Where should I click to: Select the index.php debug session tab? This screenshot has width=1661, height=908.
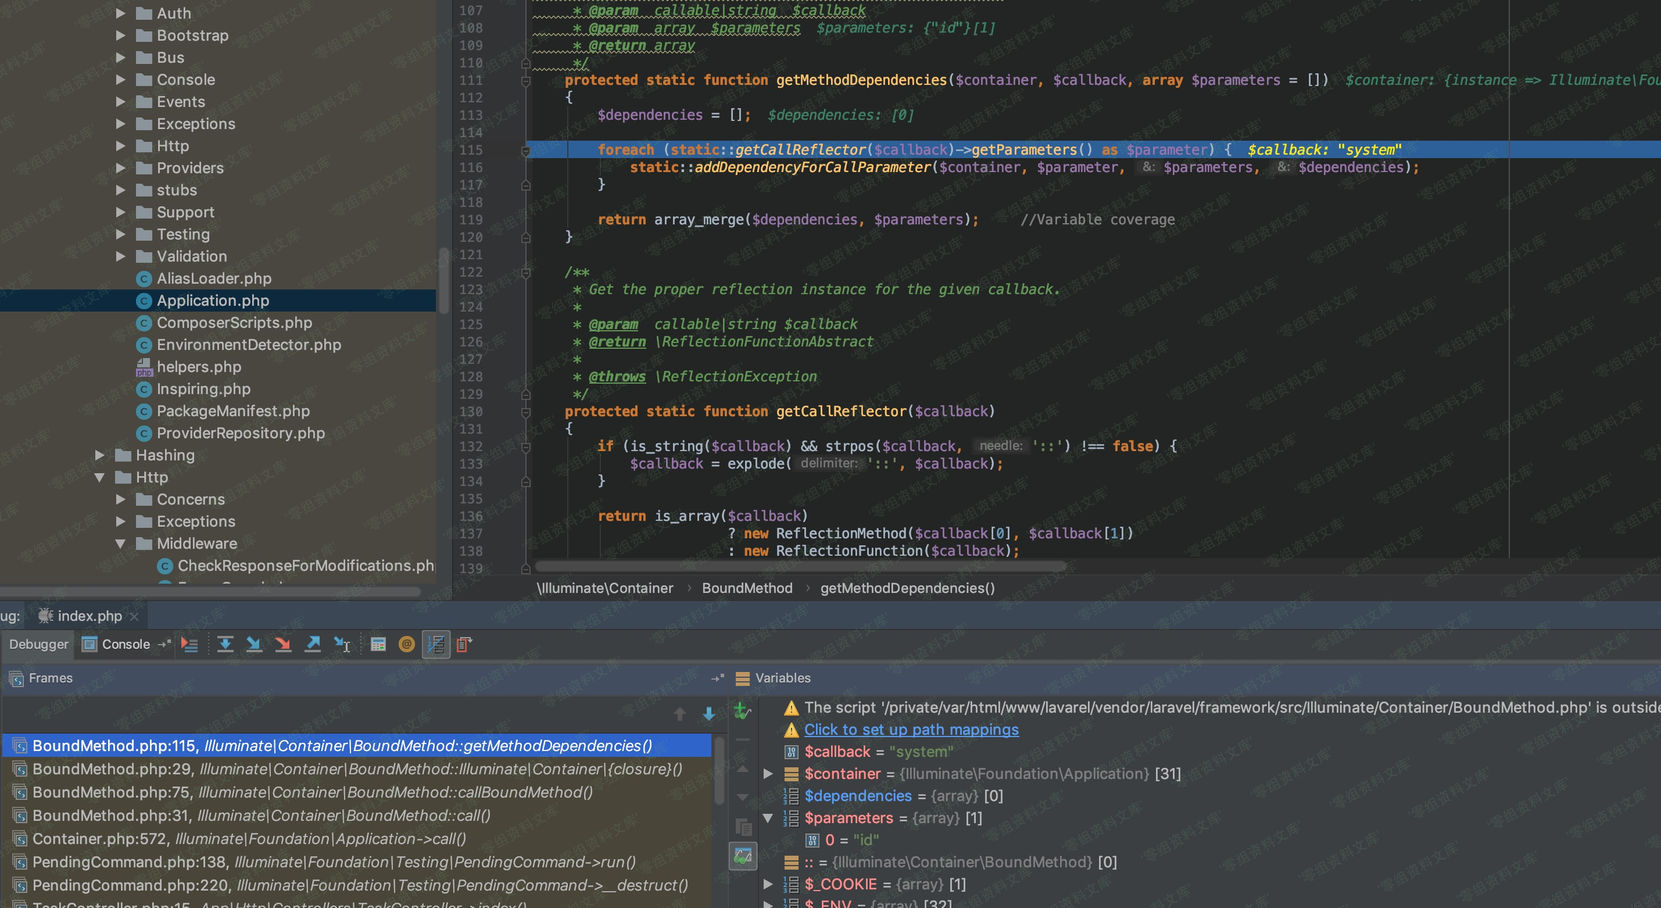click(89, 615)
